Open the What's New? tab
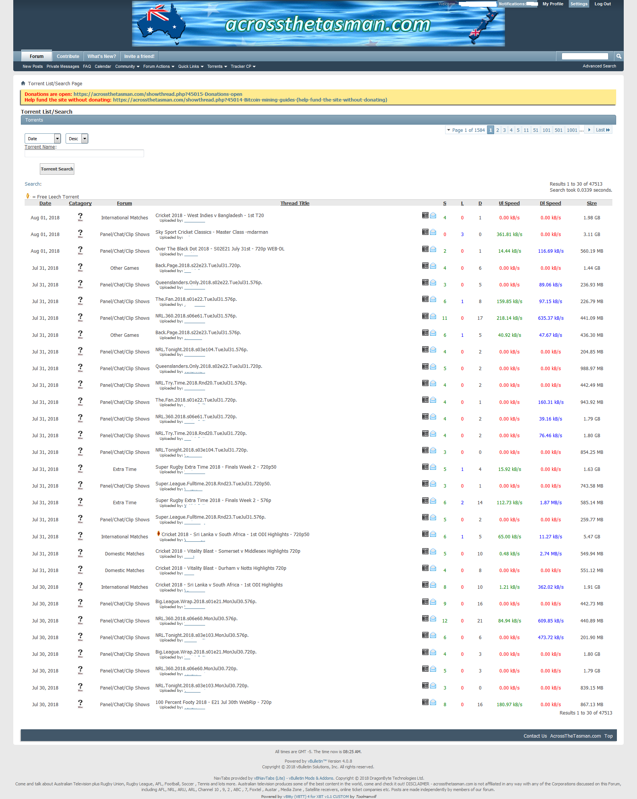The height and width of the screenshot is (799, 637). tap(102, 56)
